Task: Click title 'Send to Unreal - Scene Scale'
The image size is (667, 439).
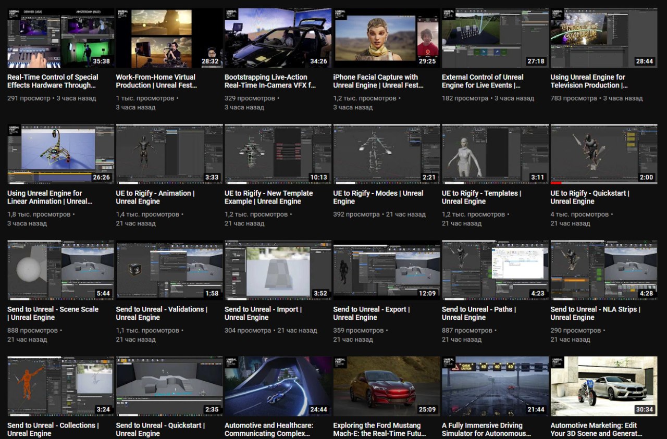Action: click(x=53, y=313)
